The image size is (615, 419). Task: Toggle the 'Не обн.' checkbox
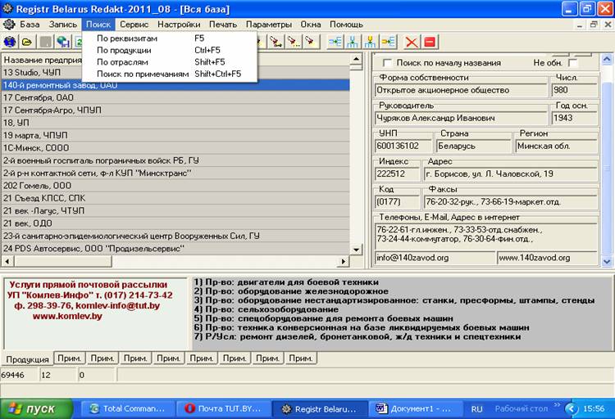573,63
